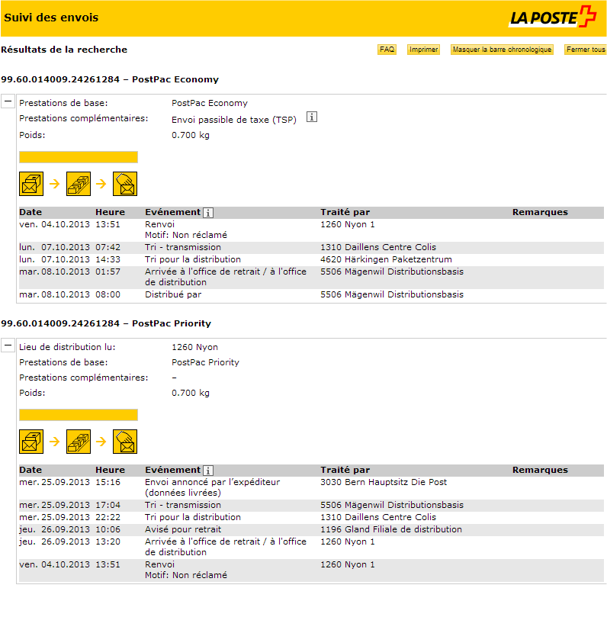The image size is (607, 617).
Task: Click Masquer la barre chronologique
Action: tap(502, 50)
